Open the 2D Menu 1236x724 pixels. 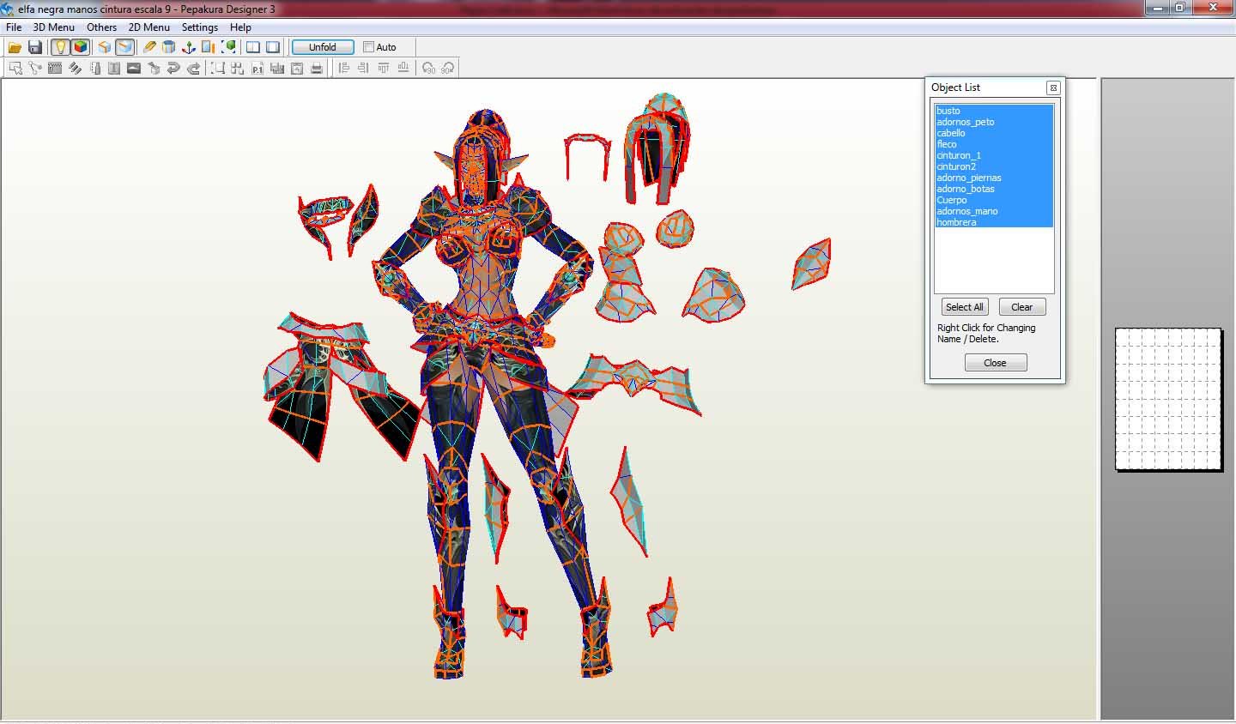pos(149,27)
